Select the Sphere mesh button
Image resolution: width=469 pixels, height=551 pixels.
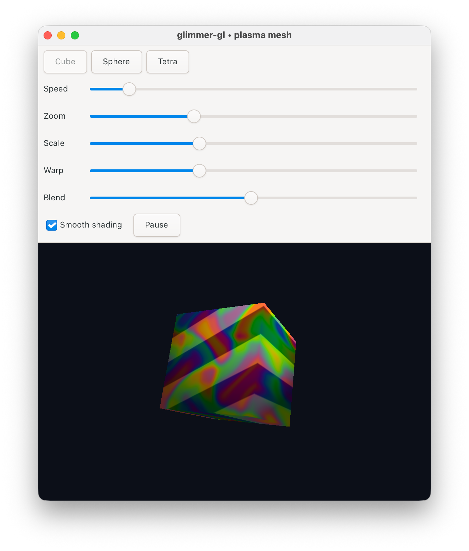click(116, 62)
